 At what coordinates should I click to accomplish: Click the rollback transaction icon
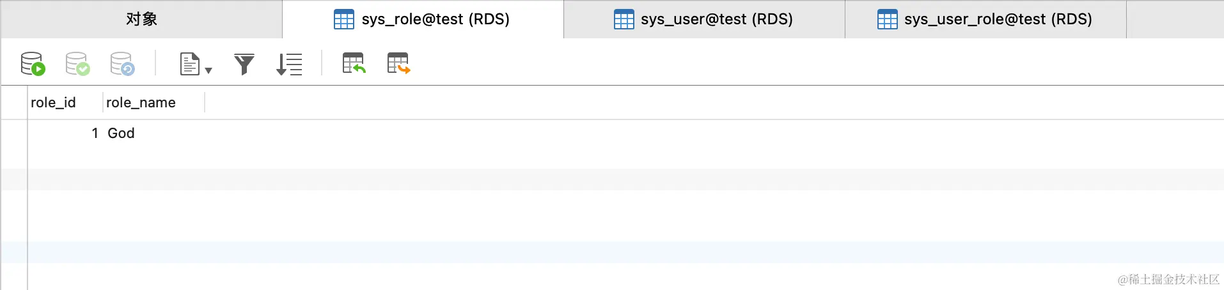point(122,64)
